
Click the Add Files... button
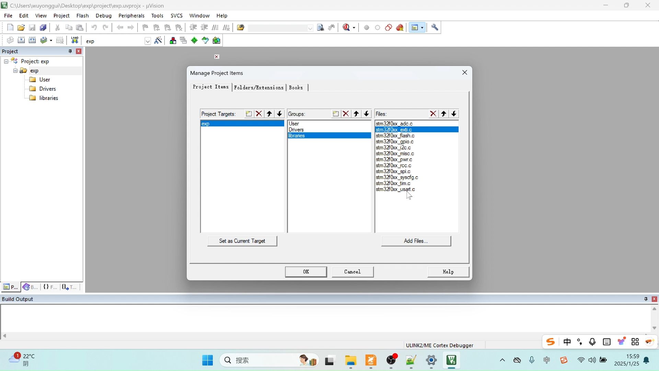pos(416,241)
